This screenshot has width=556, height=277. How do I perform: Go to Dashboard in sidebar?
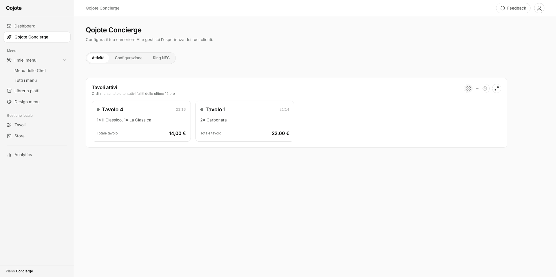pos(37,26)
